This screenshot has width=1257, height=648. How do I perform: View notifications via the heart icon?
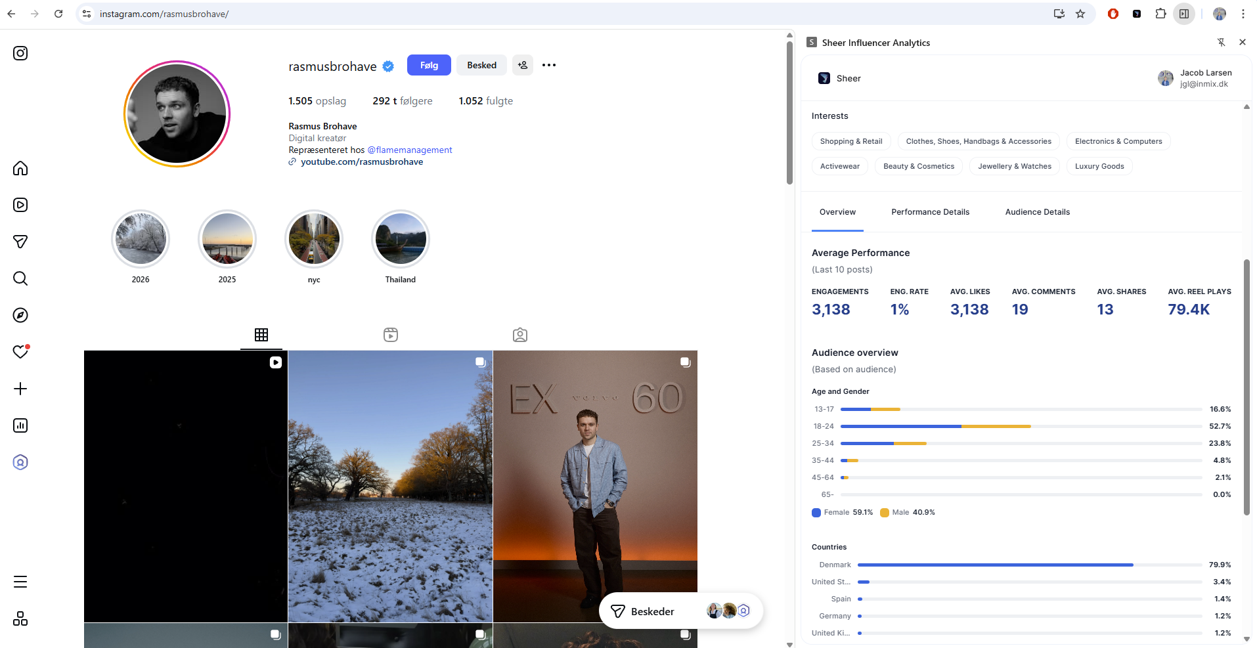pyautogui.click(x=20, y=352)
